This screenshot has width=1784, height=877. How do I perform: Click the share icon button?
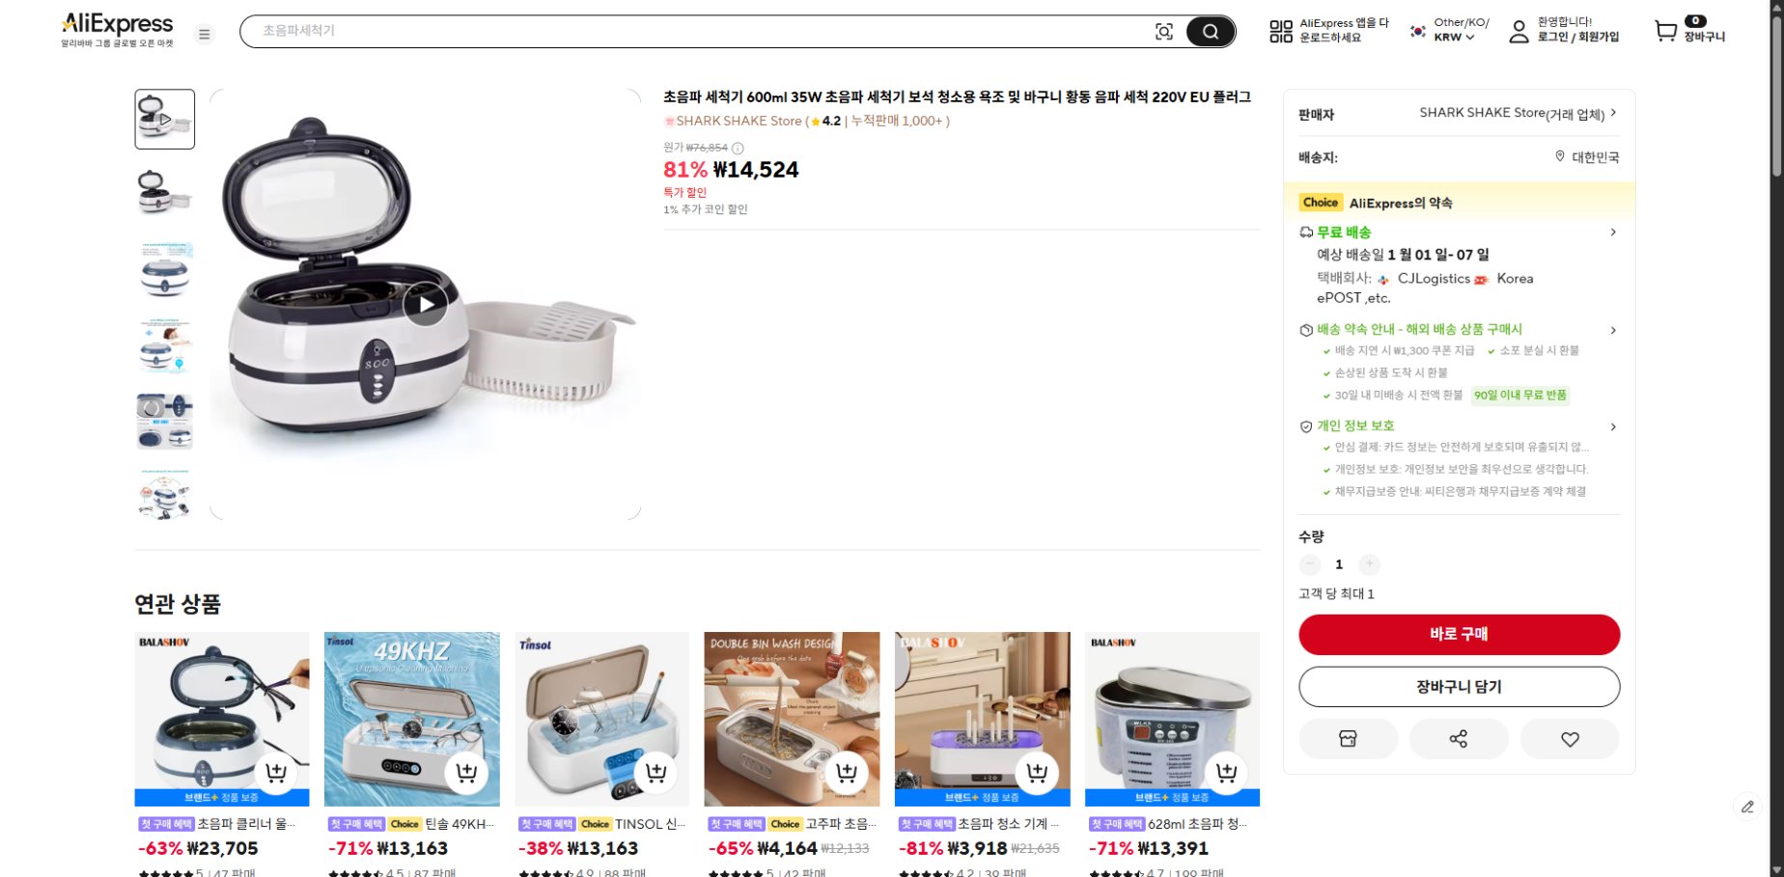coord(1459,739)
